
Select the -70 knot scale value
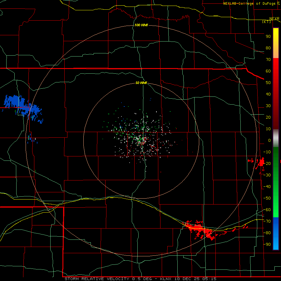point(267,221)
